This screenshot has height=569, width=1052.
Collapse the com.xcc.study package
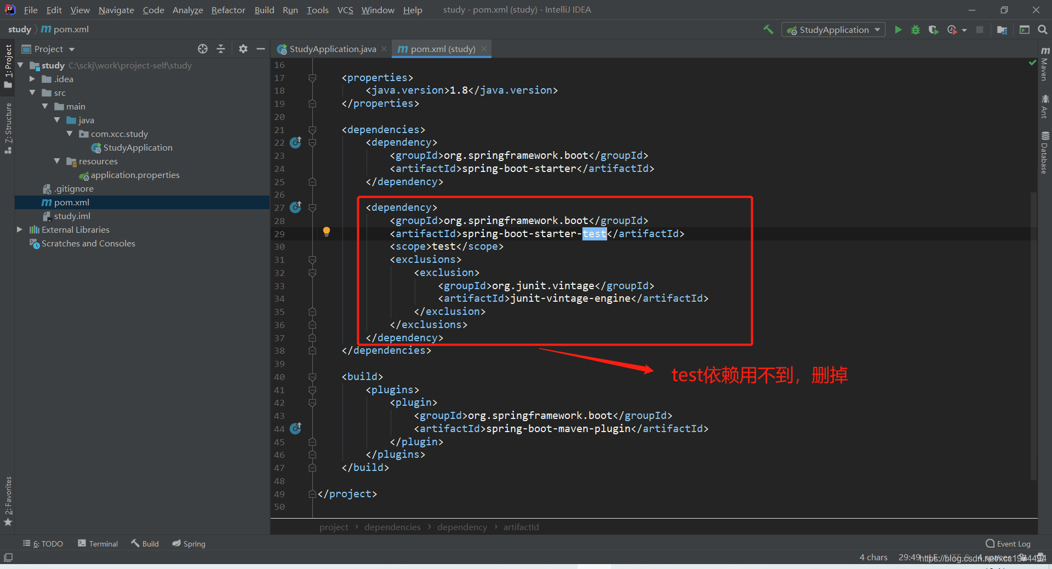click(70, 134)
